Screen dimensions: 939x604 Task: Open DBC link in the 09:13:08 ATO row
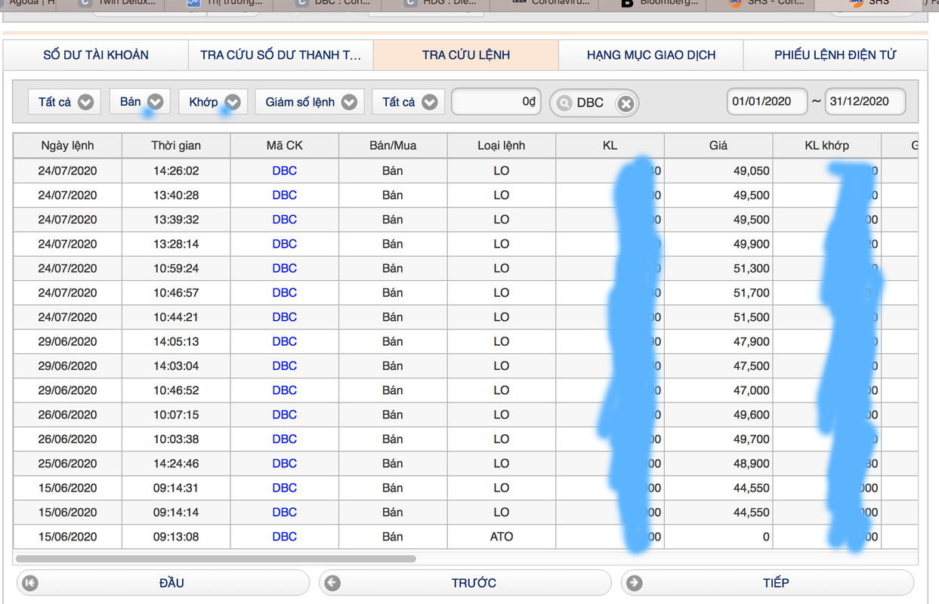pyautogui.click(x=285, y=537)
